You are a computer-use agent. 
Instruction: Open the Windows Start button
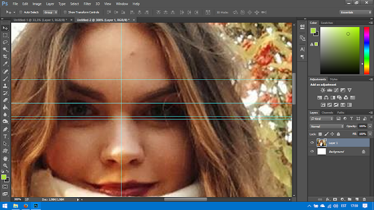coord(5,206)
